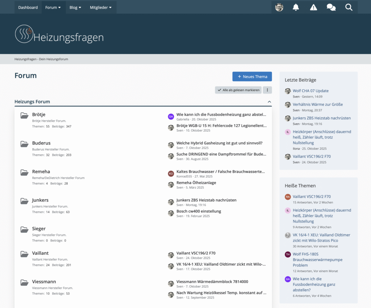Expand the Mitglieder dropdown menu

[x=101, y=7]
